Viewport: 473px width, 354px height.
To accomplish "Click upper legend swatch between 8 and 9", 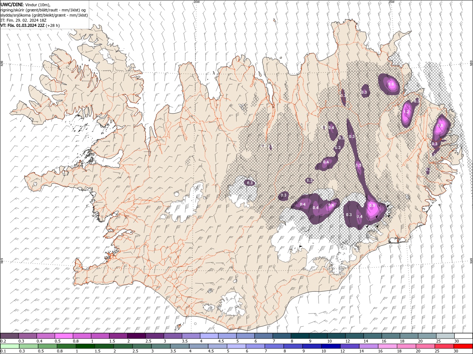I will 300,336.
